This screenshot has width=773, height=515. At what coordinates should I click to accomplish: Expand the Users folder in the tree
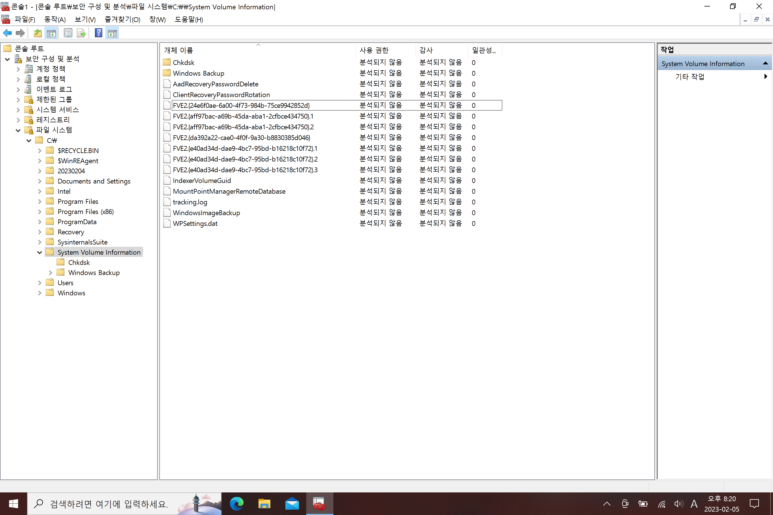[40, 282]
